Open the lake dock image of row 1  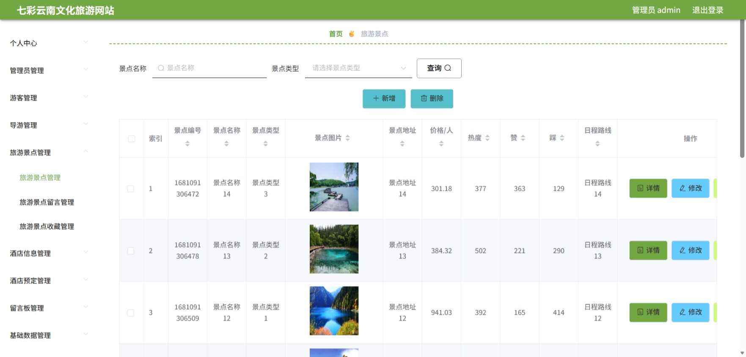point(334,187)
